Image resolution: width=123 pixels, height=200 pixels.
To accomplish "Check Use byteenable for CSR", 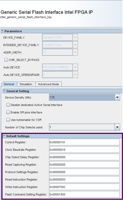I will 8,120.
